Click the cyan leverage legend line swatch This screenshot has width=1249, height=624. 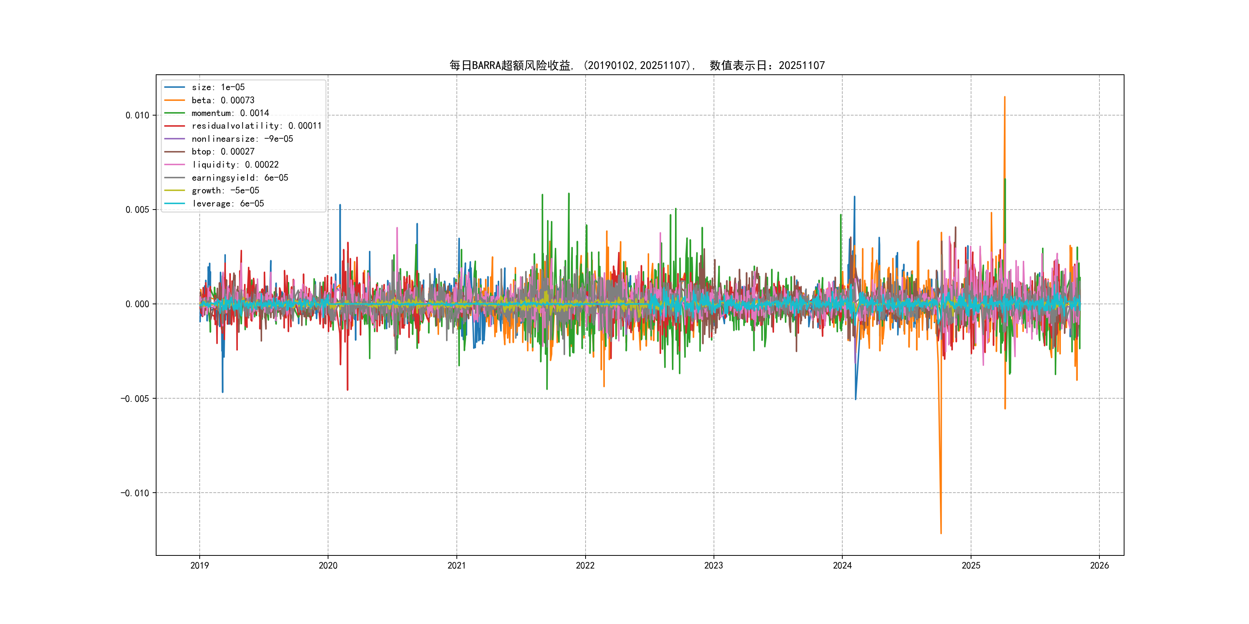click(175, 203)
